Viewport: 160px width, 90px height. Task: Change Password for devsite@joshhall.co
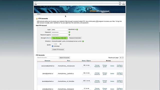(x=97, y=81)
